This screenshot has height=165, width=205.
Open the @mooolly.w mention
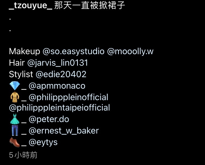click(x=130, y=51)
